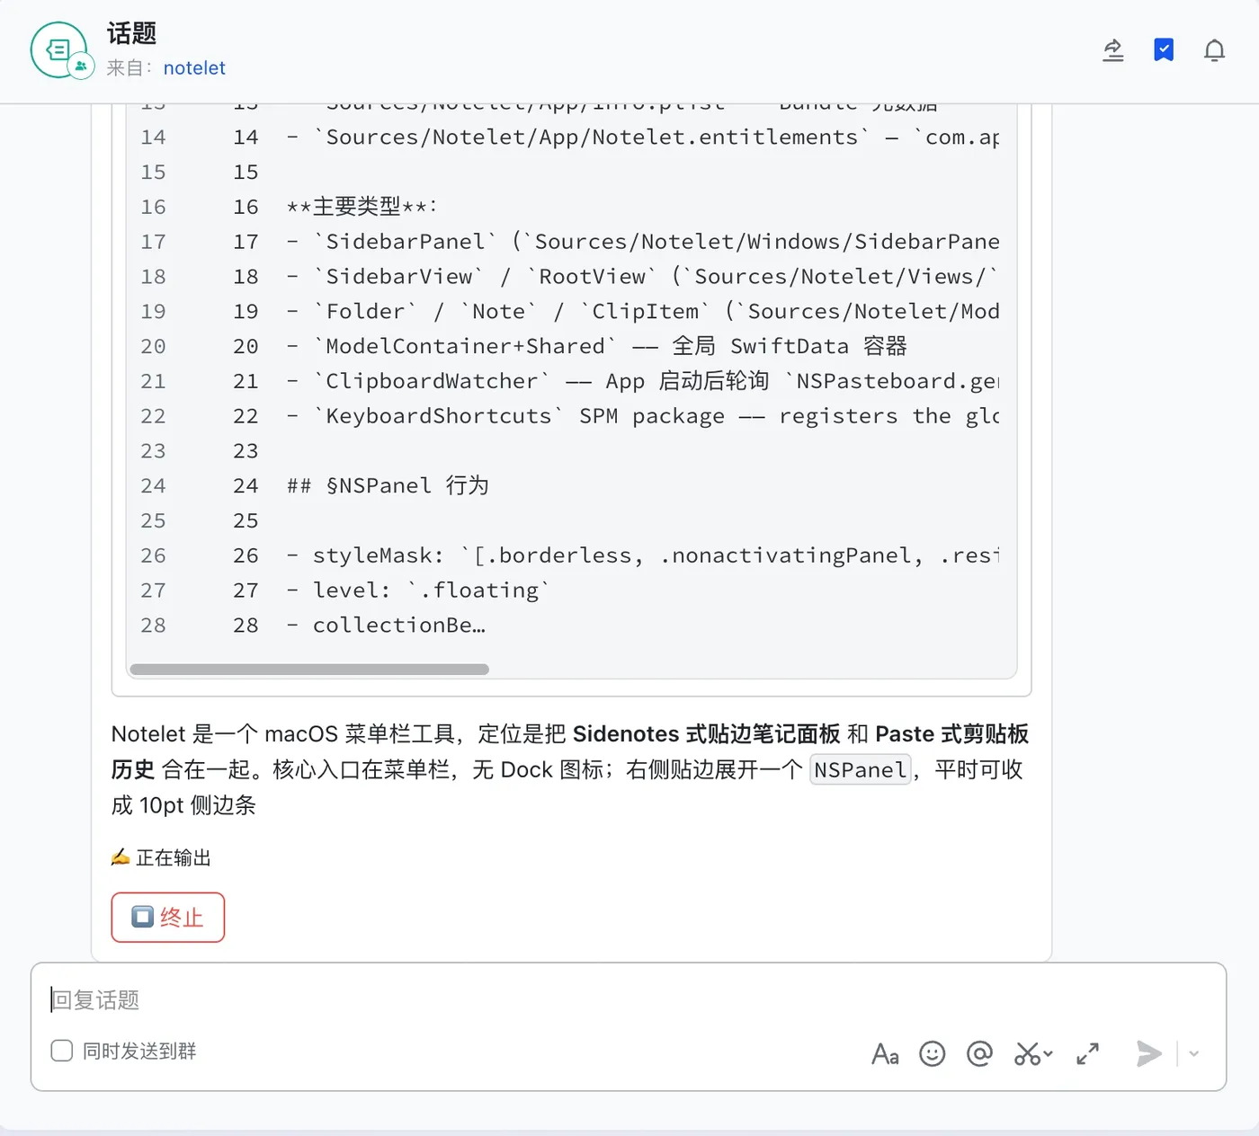Click the 'Sidenotes 式贴边笔记面板' bold text
Viewport: 1259px width, 1136px height.
706,734
